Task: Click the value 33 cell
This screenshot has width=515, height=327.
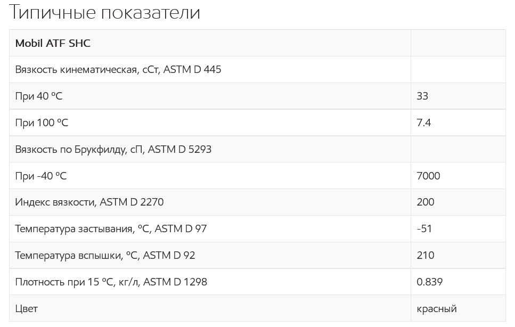Action: pyautogui.click(x=458, y=96)
